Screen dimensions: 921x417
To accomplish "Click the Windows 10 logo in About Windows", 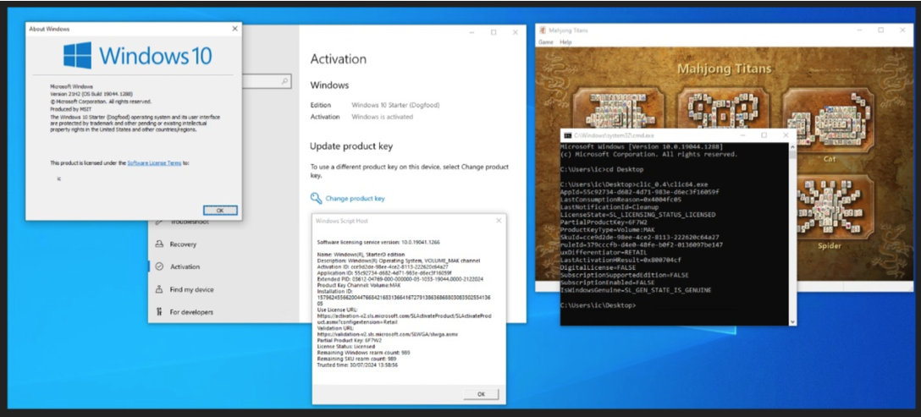I will tap(138, 56).
